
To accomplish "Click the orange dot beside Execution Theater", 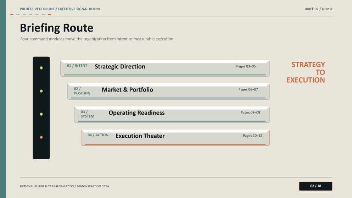I will 41,137.
